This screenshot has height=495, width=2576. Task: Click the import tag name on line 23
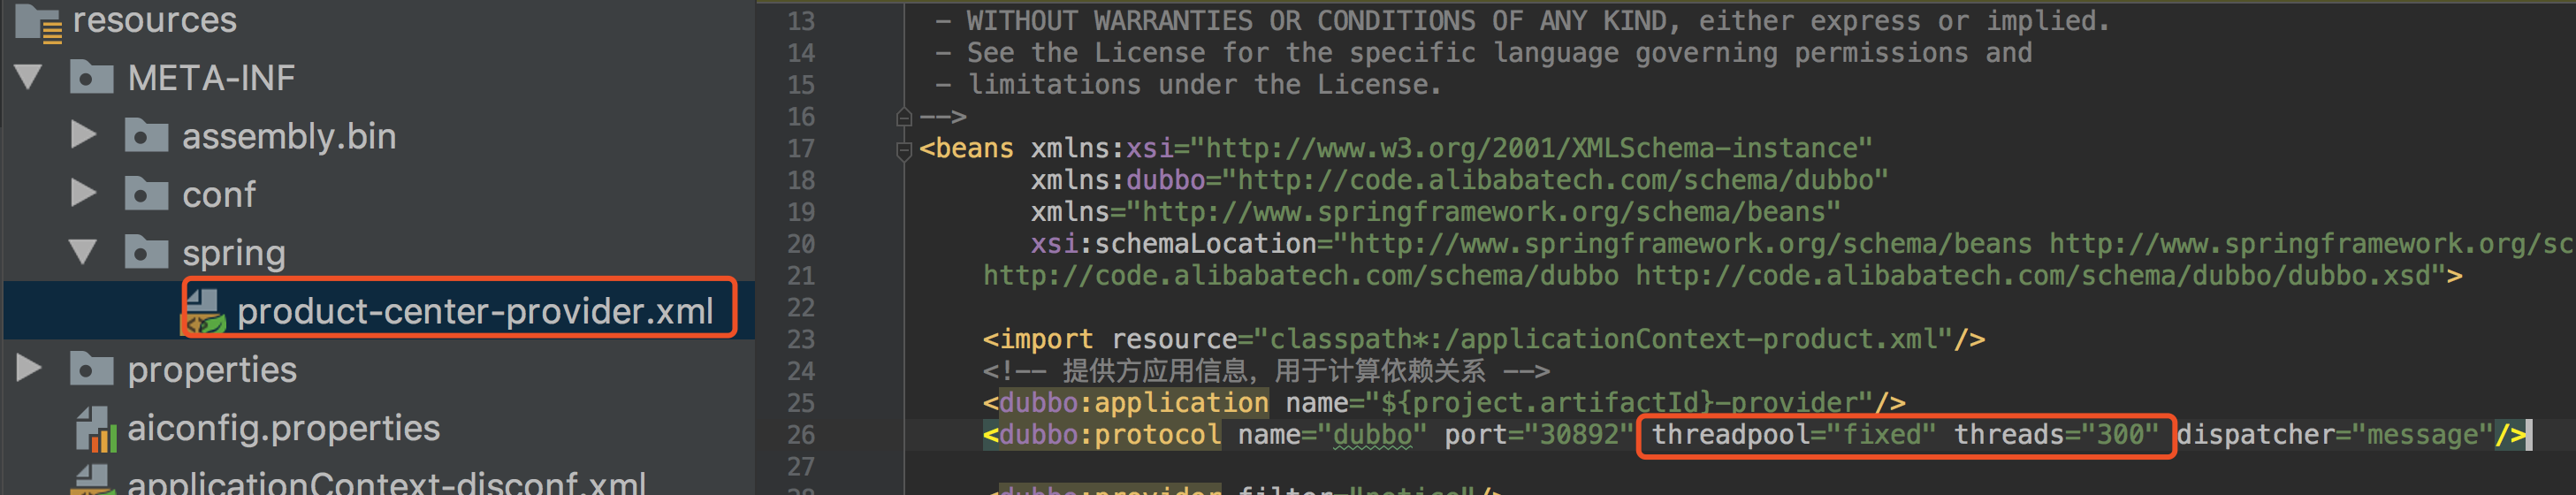point(1046,340)
